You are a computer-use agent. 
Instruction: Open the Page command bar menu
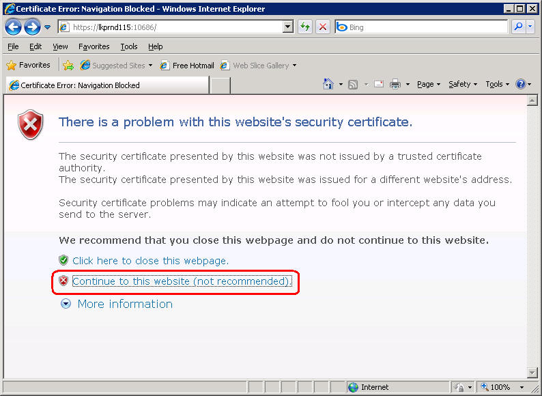(x=428, y=84)
